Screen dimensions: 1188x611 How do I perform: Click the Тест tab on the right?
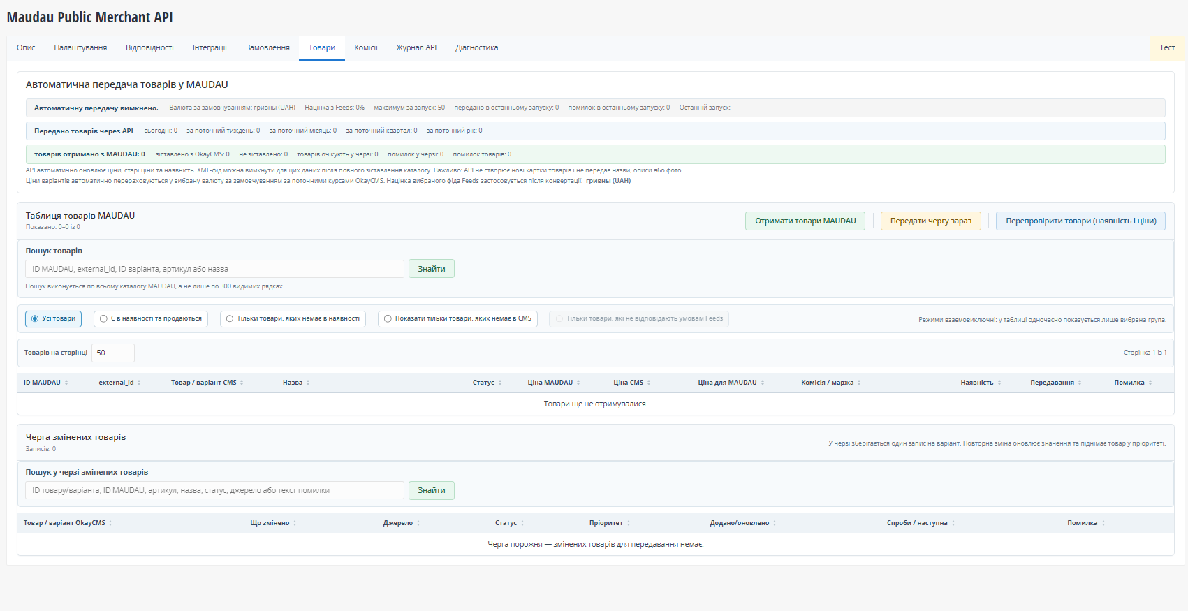(x=1167, y=47)
